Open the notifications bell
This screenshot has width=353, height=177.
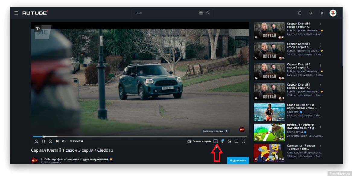pyautogui.click(x=311, y=13)
